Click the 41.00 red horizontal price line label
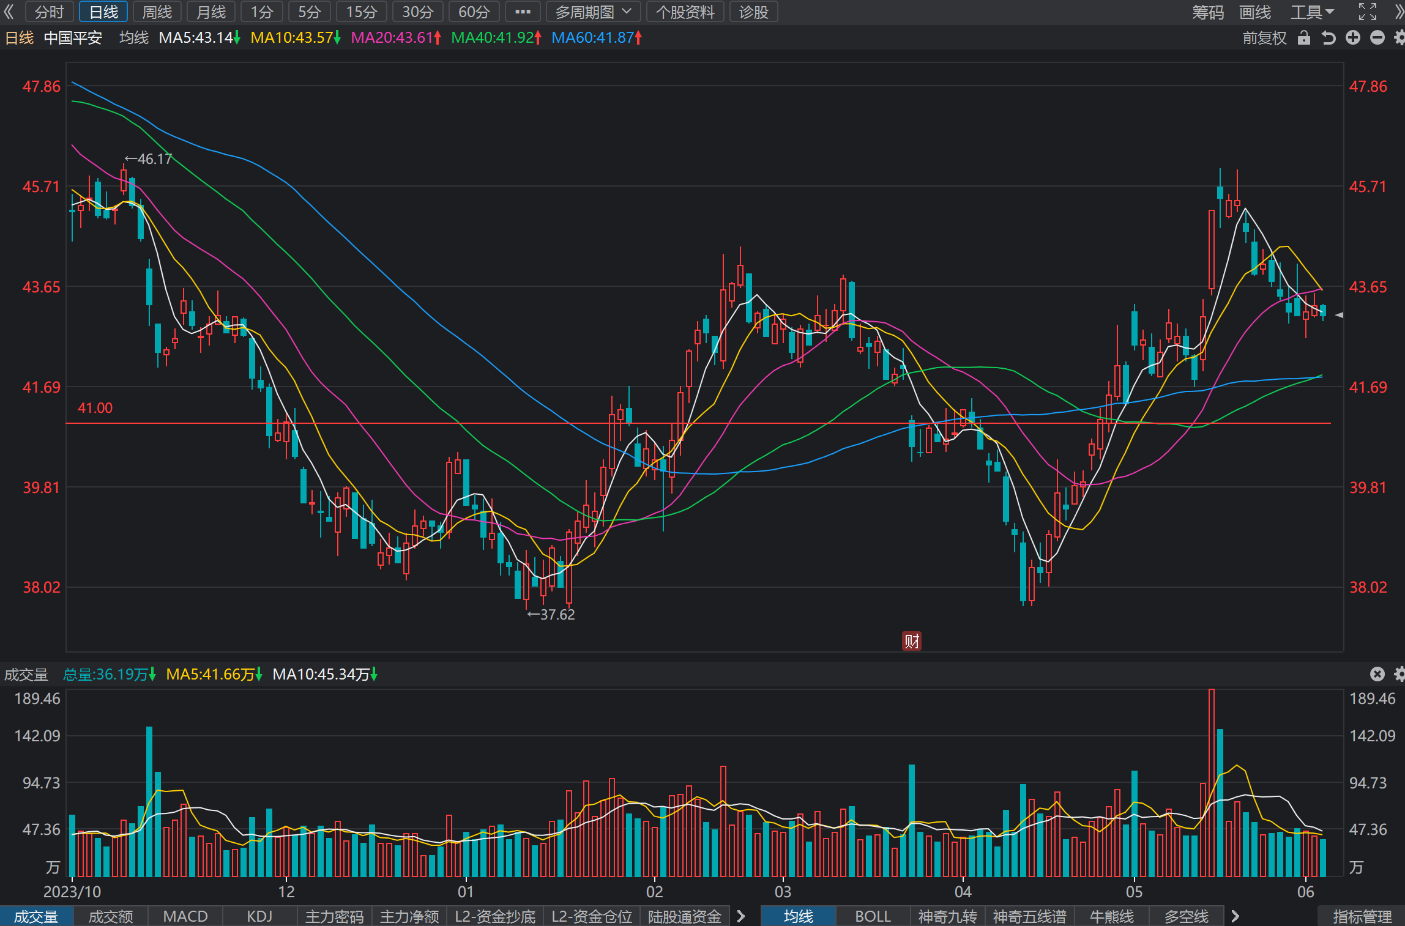The height and width of the screenshot is (926, 1405). 95,408
